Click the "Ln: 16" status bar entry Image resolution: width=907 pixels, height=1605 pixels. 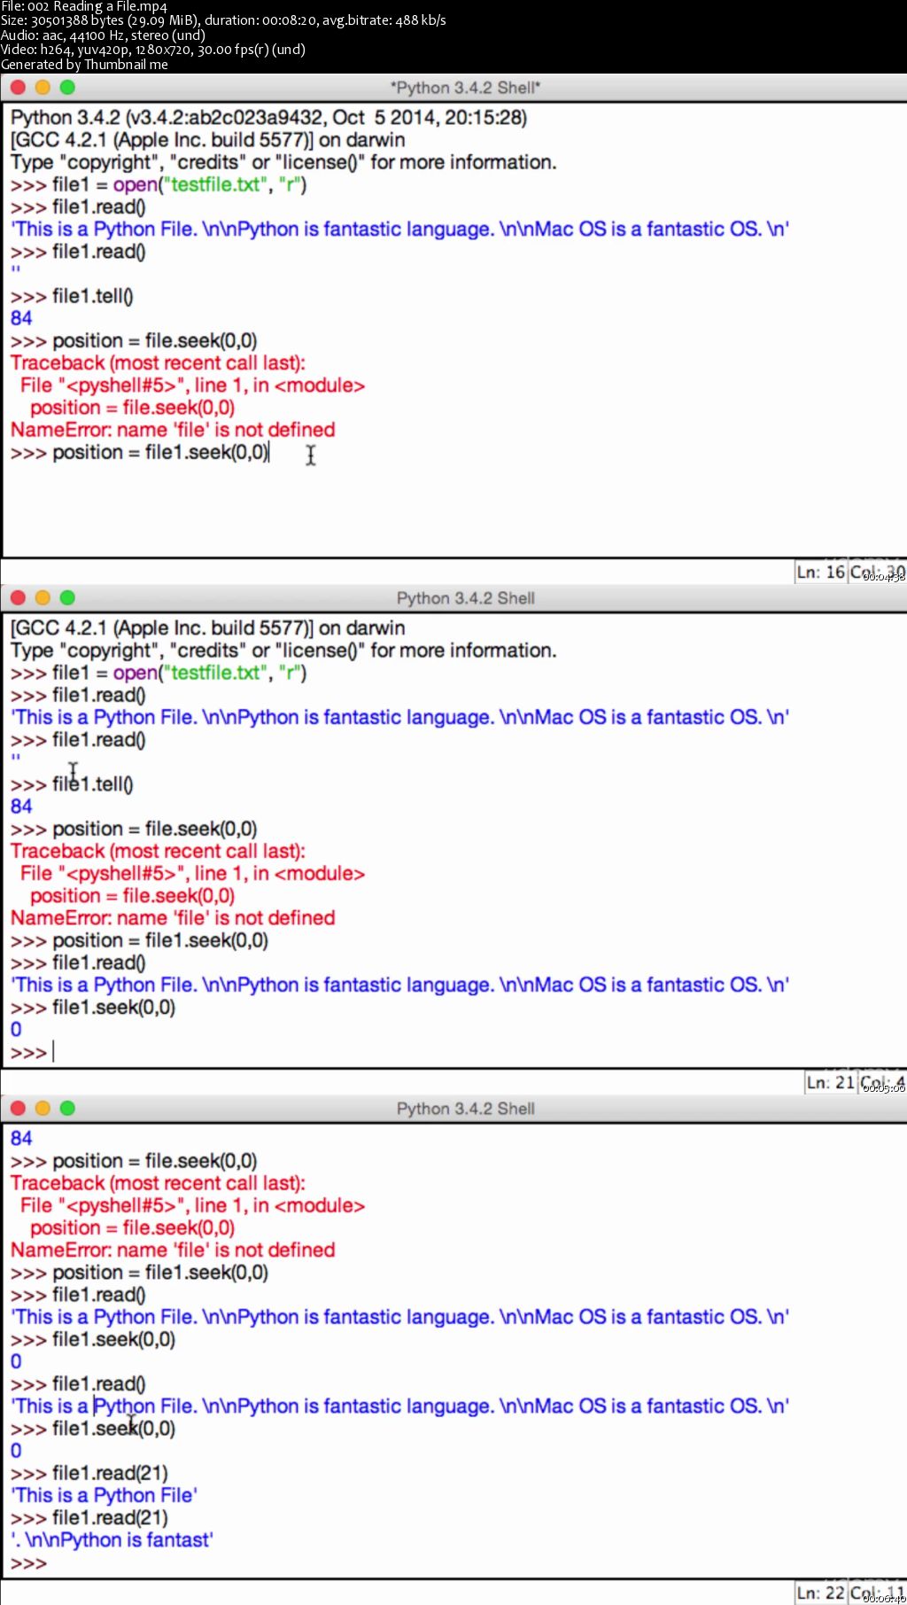(x=821, y=573)
